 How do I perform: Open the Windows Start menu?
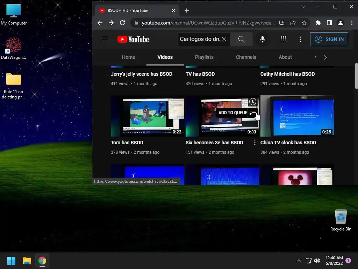coord(11,261)
